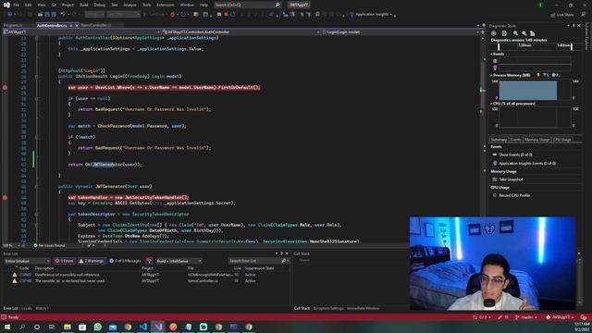Viewport: 592px width, 333px height.
Task: Click the editor vertical scrollbar
Action: [482, 140]
